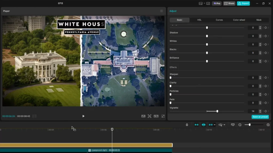Add a keyframe for Sharpen

(266, 78)
